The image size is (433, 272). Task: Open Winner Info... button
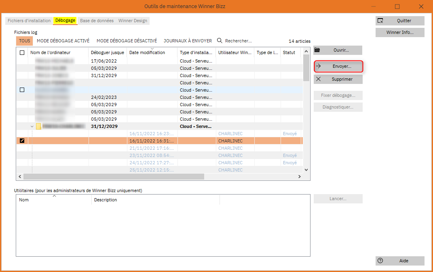point(400,33)
